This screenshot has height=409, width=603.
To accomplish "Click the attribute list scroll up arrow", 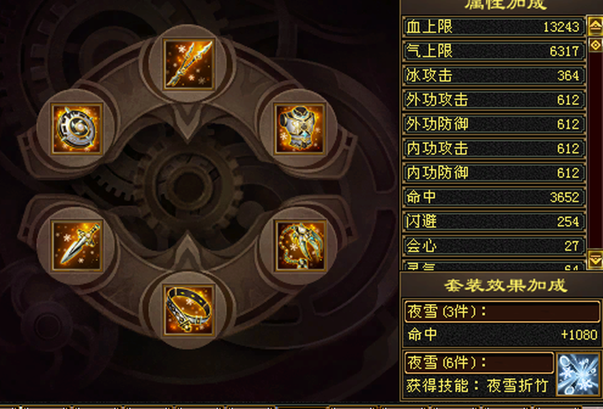I will tap(595, 26).
